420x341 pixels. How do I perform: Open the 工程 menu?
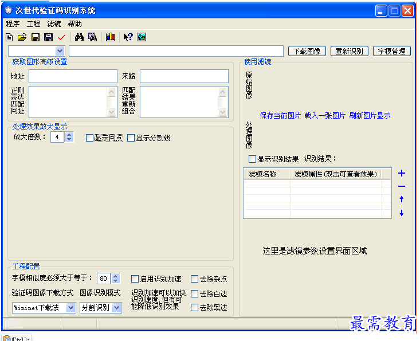pos(33,24)
